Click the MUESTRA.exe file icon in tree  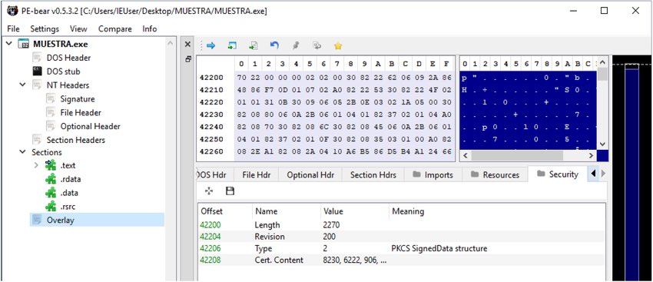pyautogui.click(x=24, y=44)
